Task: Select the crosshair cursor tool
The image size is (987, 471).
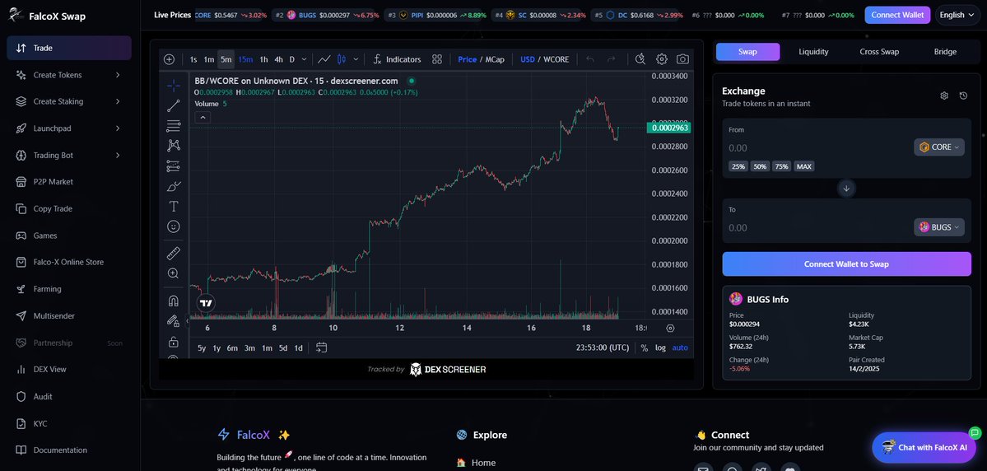Action: 173,86
